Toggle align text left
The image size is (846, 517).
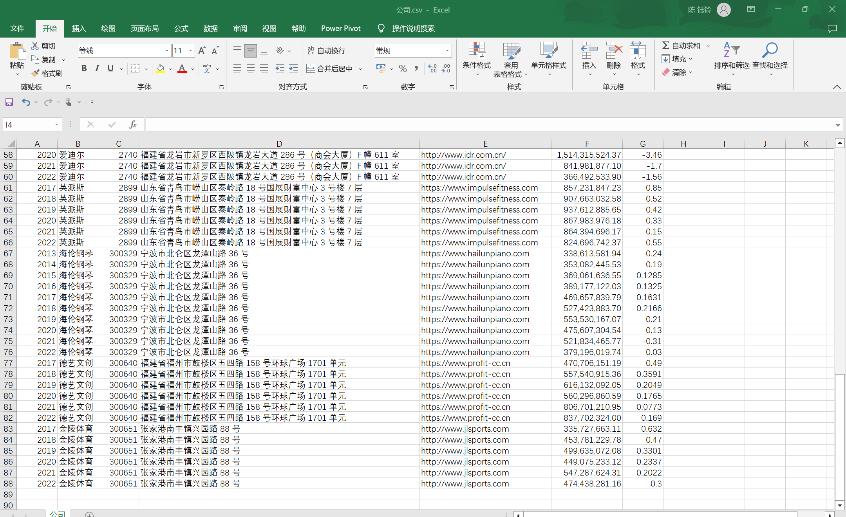click(x=237, y=68)
